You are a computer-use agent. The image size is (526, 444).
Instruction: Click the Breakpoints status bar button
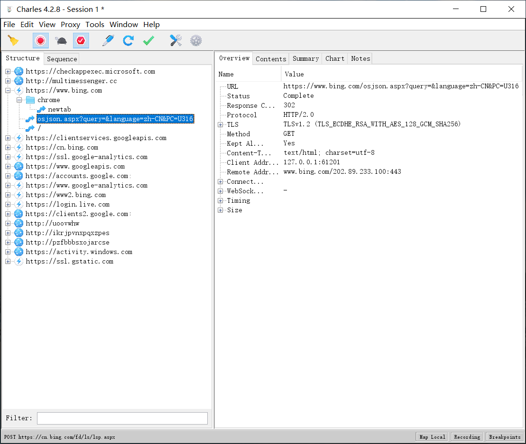pos(505,437)
